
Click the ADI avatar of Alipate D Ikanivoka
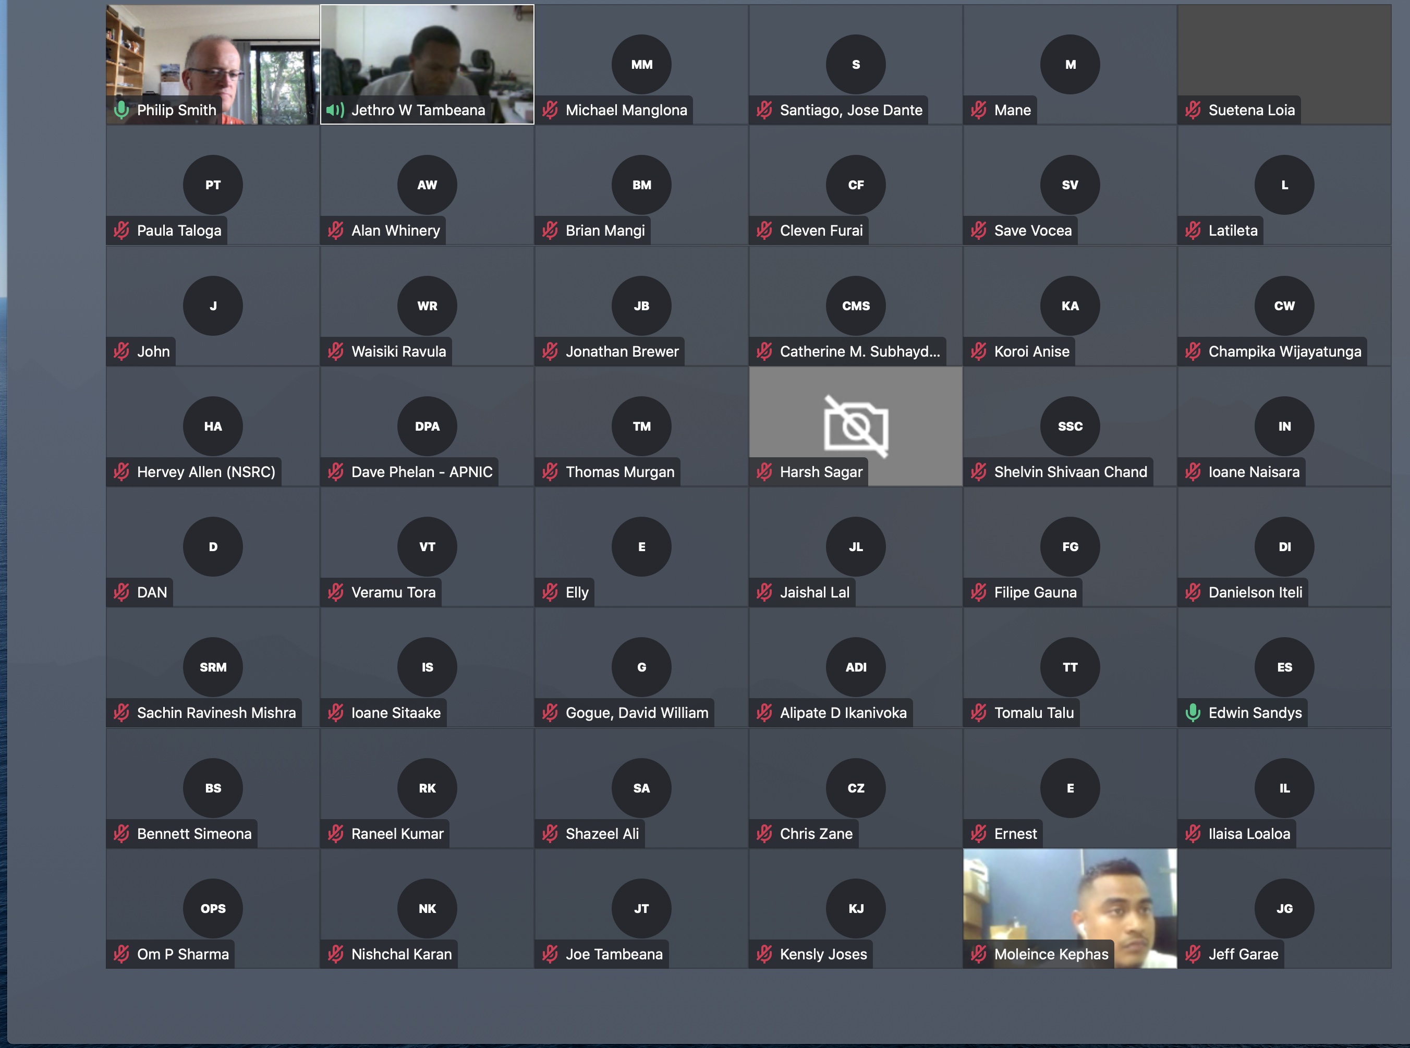pos(856,667)
